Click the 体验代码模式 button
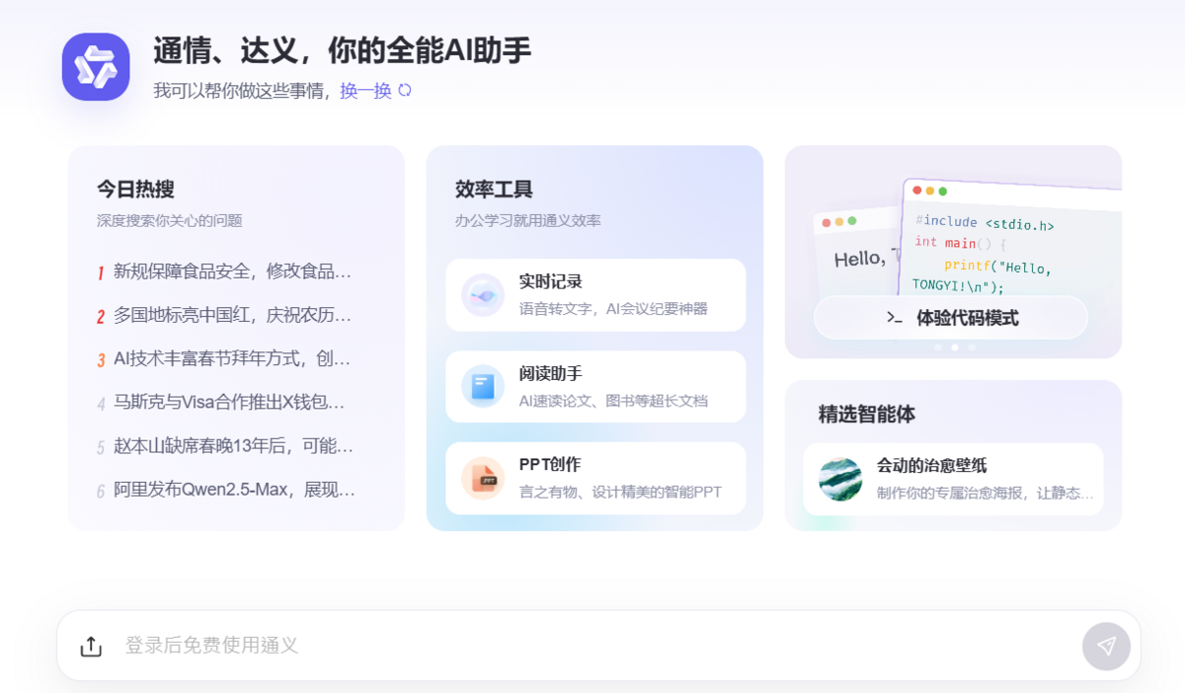Image resolution: width=1185 pixels, height=693 pixels. point(951,318)
